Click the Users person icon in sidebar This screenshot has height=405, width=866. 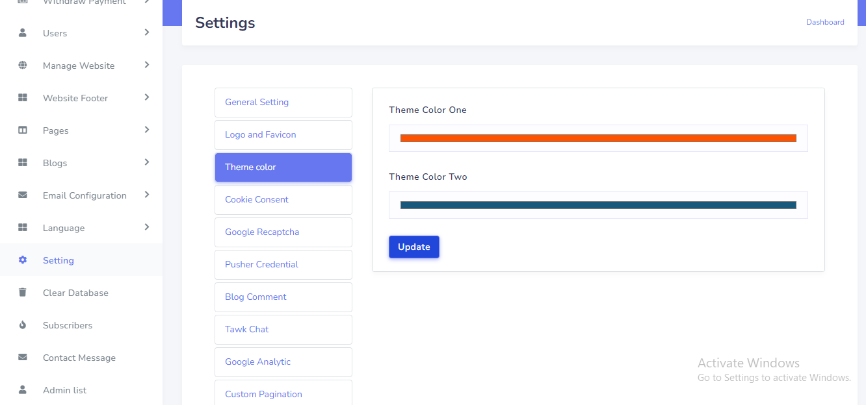click(x=23, y=33)
